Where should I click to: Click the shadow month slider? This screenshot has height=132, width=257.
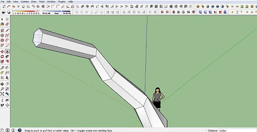point(26,11)
